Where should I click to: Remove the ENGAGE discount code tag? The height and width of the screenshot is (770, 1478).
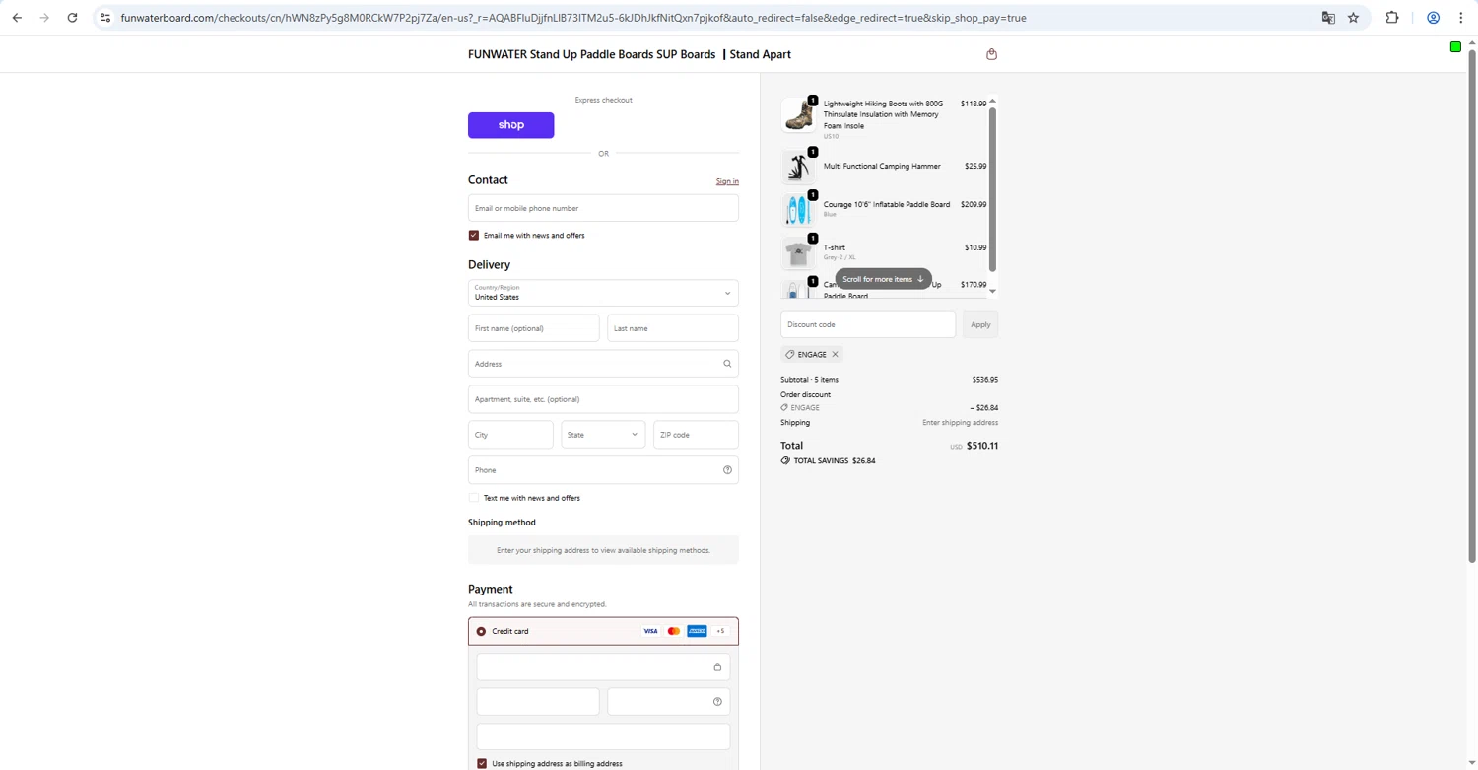point(835,355)
